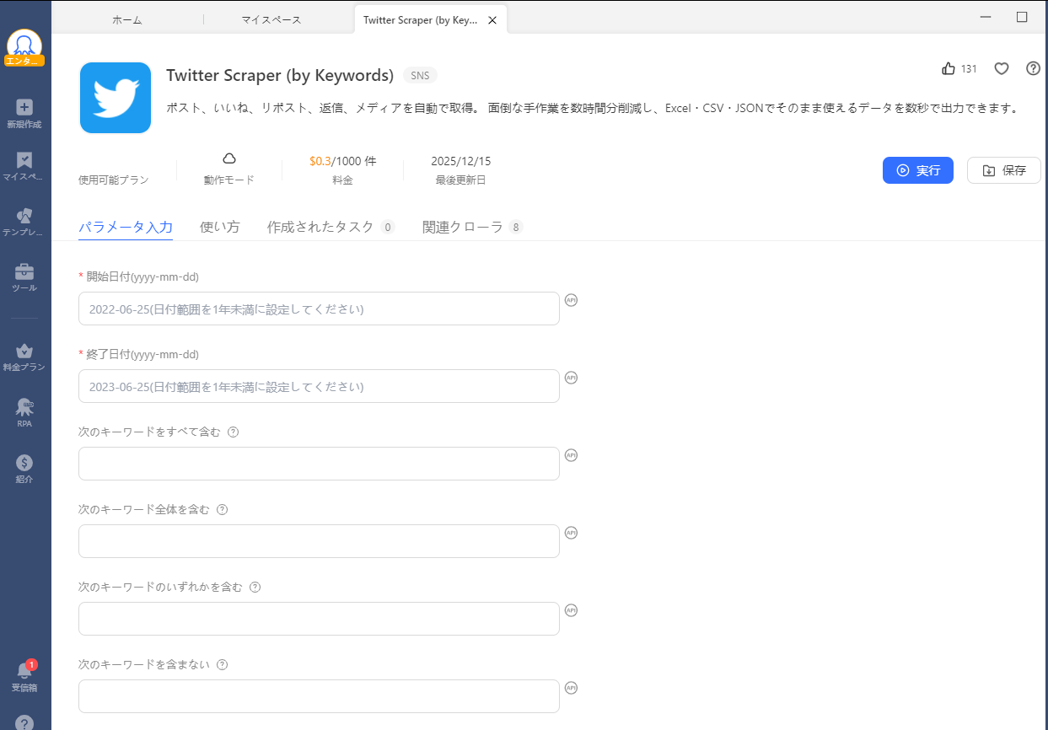
Task: Open the 料金プラン icon in the sidebar
Action: [24, 354]
